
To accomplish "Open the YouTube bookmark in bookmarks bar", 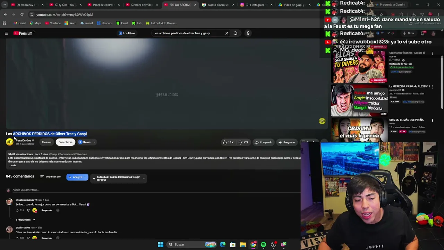I will pos(53,23).
